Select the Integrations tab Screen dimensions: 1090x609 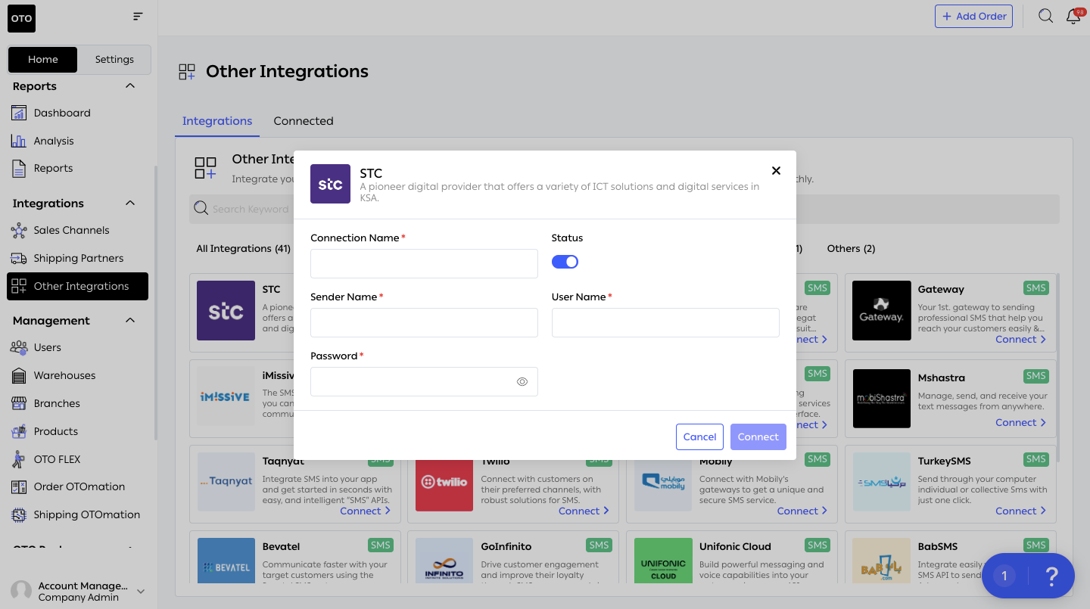217,121
